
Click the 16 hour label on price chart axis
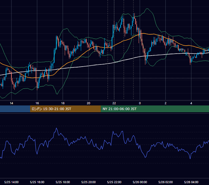click(37, 103)
